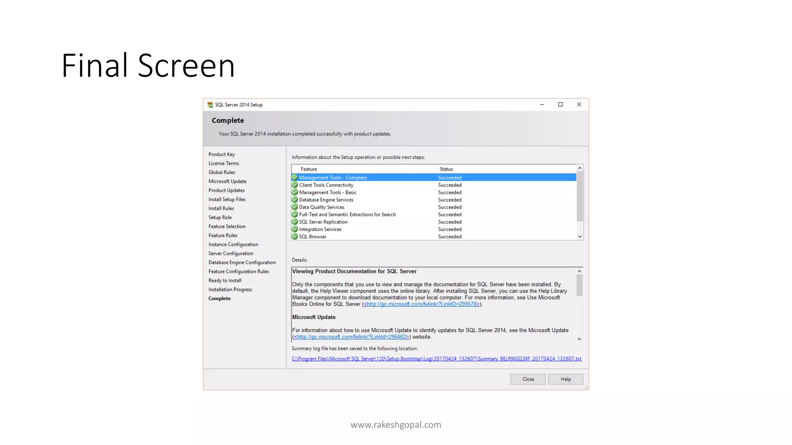Select the Client Tools Connectivity row

(434, 185)
